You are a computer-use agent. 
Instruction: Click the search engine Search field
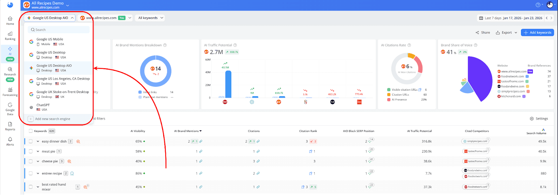tap(59, 30)
